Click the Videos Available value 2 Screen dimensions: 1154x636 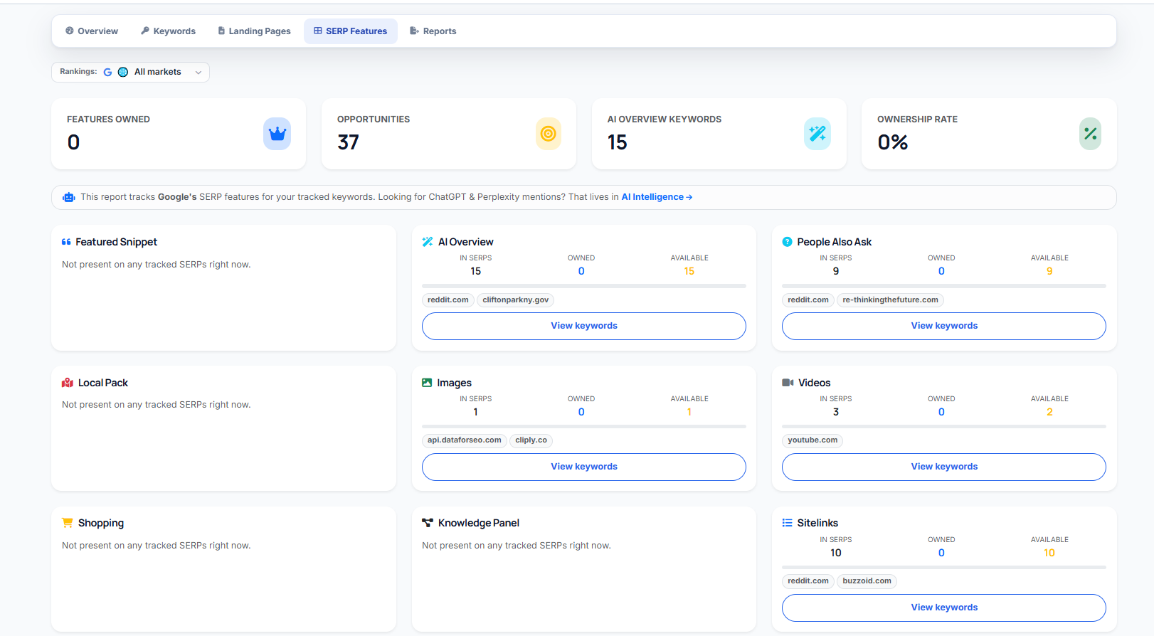1049,412
